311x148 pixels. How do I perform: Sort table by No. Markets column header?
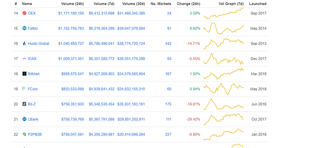(x=161, y=4)
